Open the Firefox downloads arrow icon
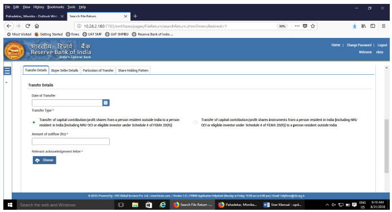Viewport: 392px width, 212px height. click(x=355, y=26)
